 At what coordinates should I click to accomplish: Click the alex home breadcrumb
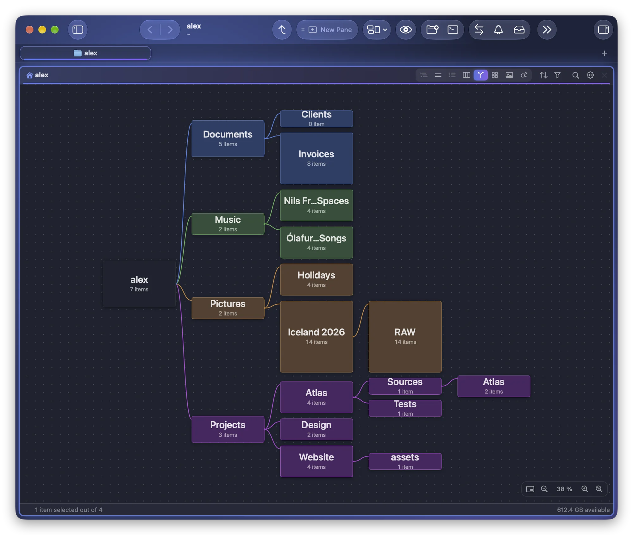(x=37, y=75)
